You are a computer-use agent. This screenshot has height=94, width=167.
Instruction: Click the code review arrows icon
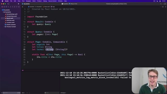coord(160,7)
